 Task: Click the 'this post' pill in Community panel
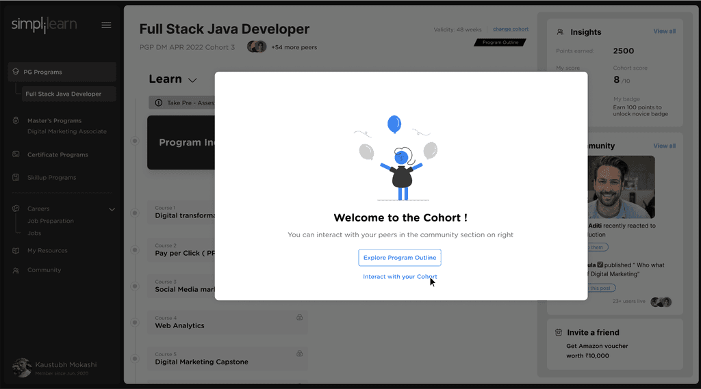tap(601, 288)
